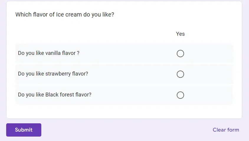Click the question mark ending the vanilla row
The height and width of the screenshot is (141, 249).
(x=78, y=53)
